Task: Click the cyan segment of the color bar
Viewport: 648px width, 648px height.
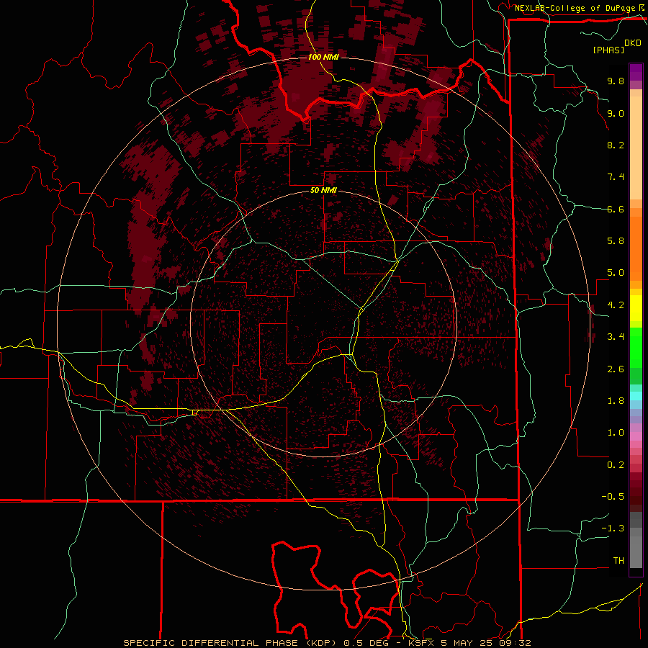Action: 636,396
